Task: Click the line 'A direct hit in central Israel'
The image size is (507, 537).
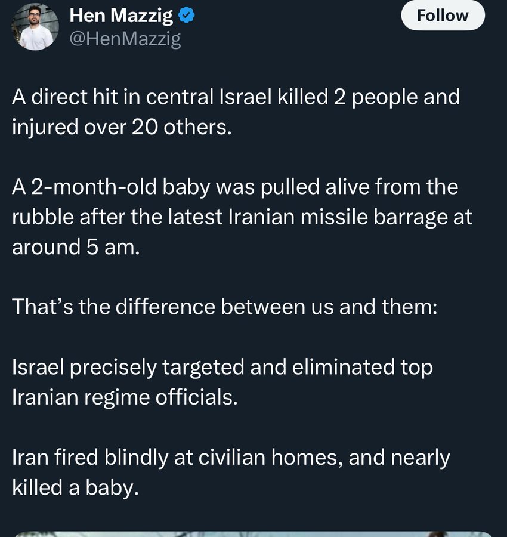Action: click(x=236, y=97)
